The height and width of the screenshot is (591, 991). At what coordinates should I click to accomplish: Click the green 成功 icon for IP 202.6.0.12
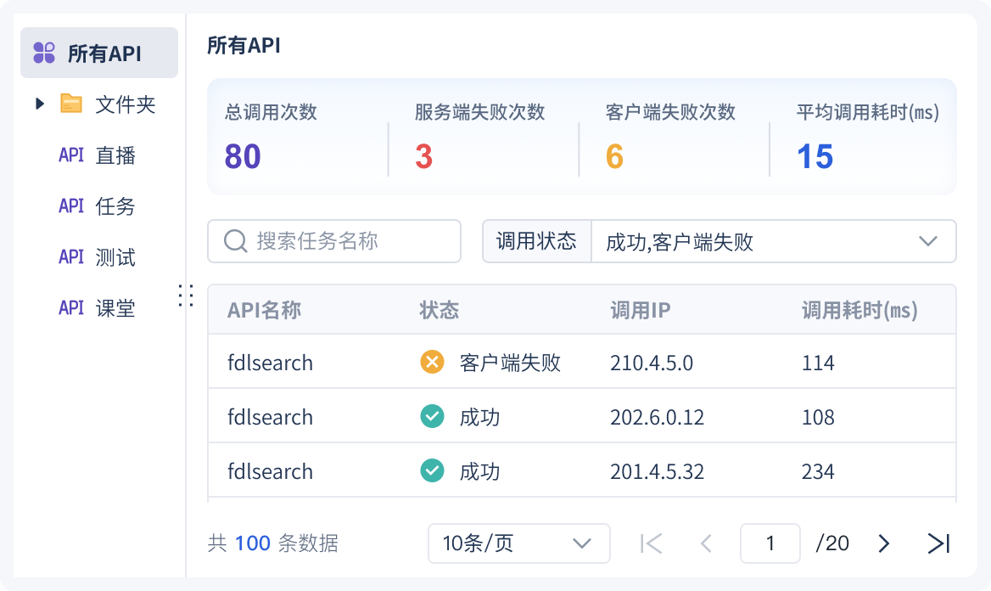pos(432,417)
